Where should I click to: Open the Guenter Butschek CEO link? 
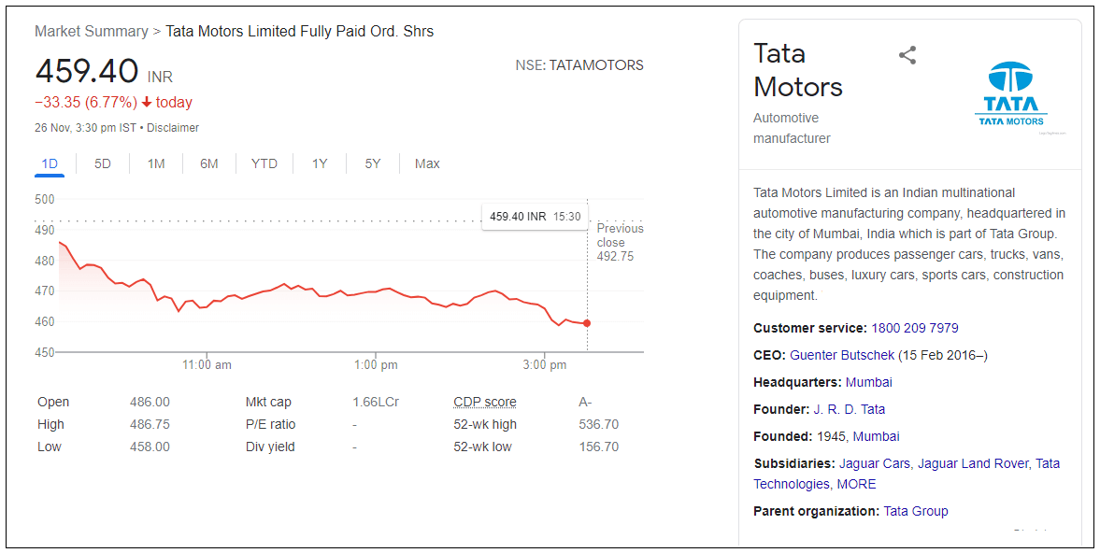pyautogui.click(x=842, y=355)
